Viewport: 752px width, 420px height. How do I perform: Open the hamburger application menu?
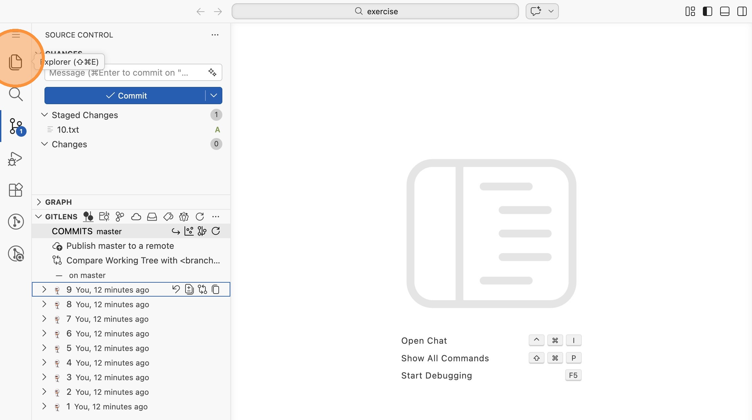click(16, 35)
